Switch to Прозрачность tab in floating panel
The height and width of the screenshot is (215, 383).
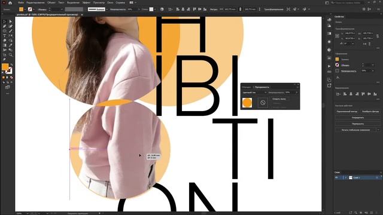(x=262, y=87)
